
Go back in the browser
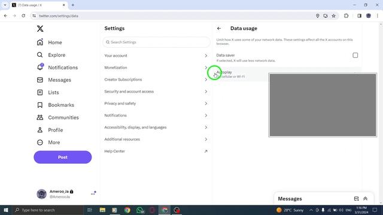pos(5,16)
